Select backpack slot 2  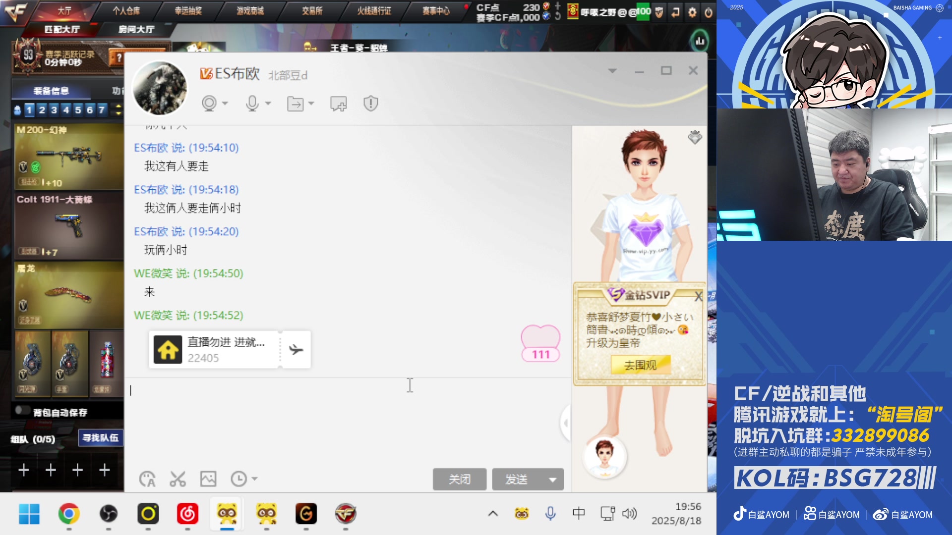[42, 109]
